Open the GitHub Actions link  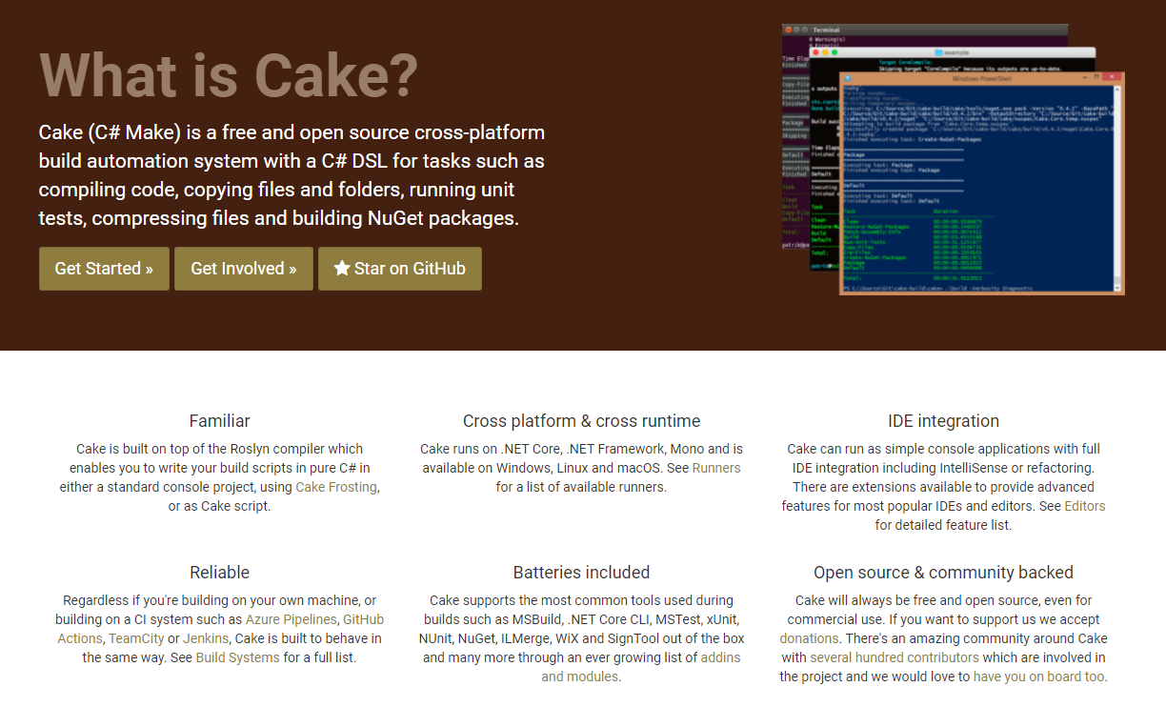(x=221, y=629)
